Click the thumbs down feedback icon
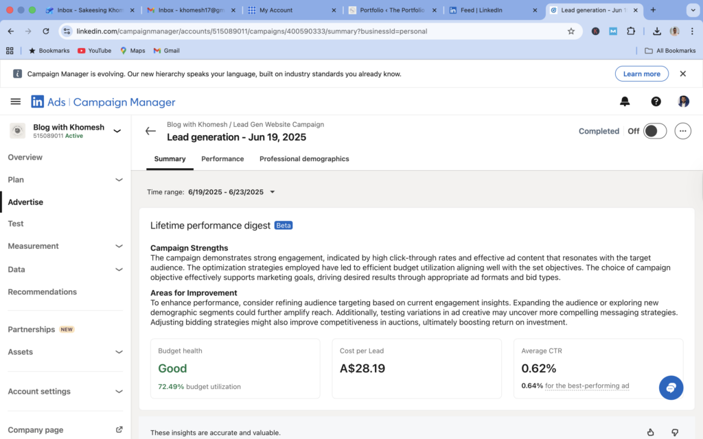The image size is (703, 439). click(x=674, y=432)
